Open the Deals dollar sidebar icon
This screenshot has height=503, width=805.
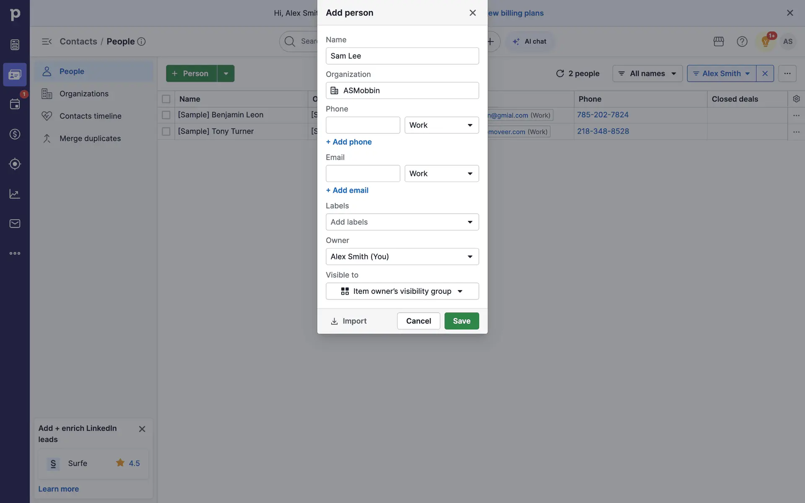click(15, 134)
